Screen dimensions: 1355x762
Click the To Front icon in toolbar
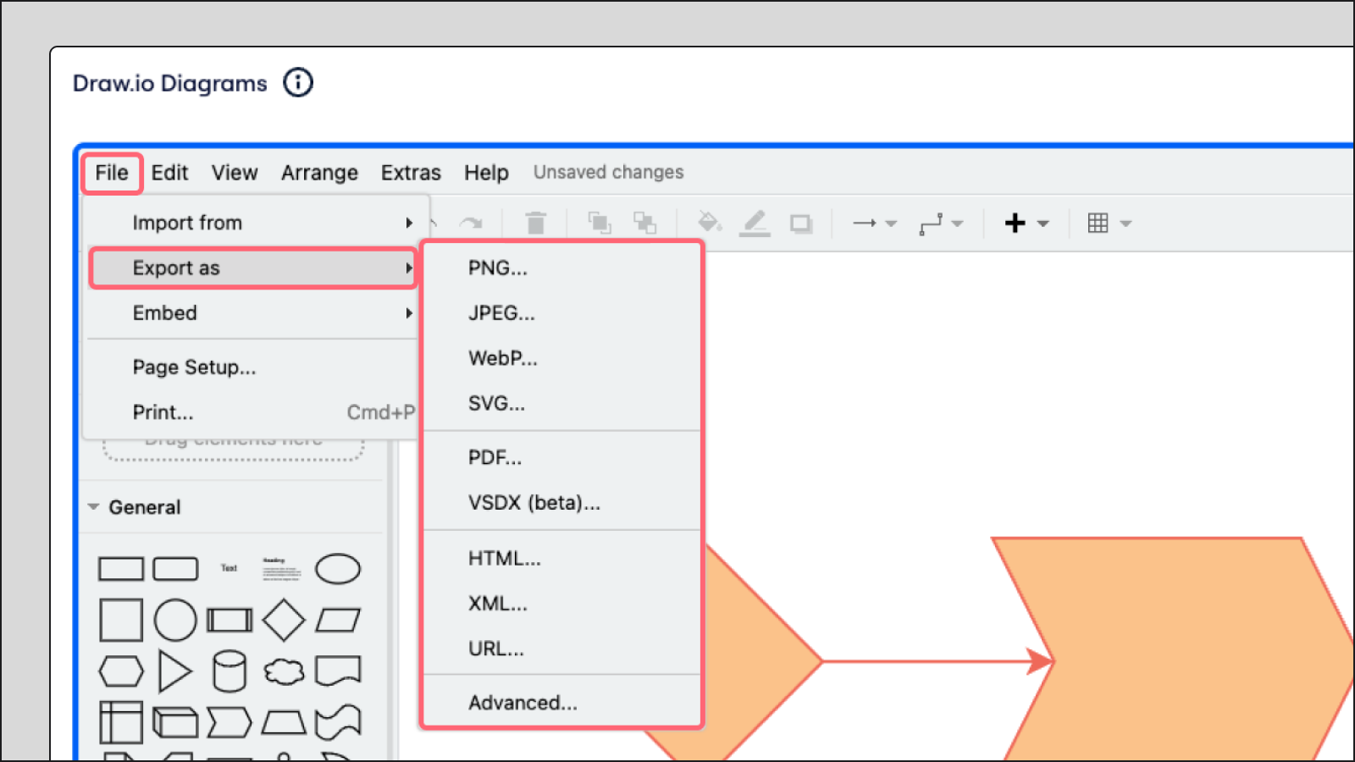(x=600, y=223)
